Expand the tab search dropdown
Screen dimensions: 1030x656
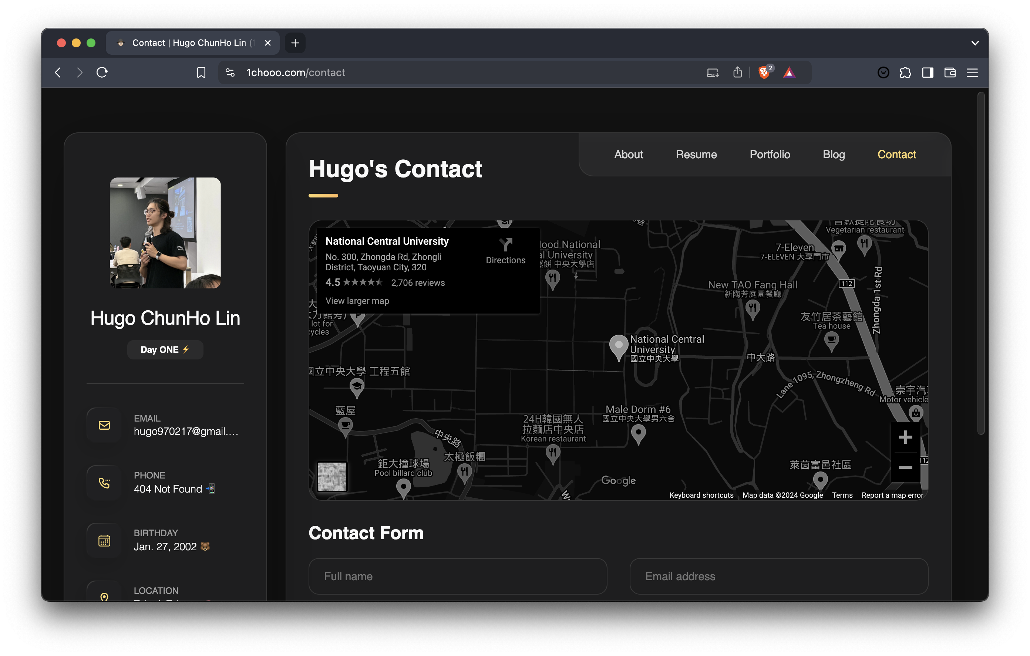(x=975, y=43)
